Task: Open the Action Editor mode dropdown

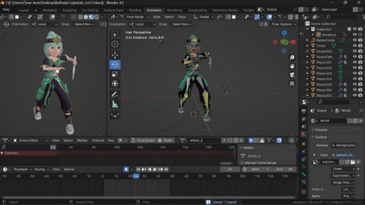Action: pyautogui.click(x=30, y=140)
